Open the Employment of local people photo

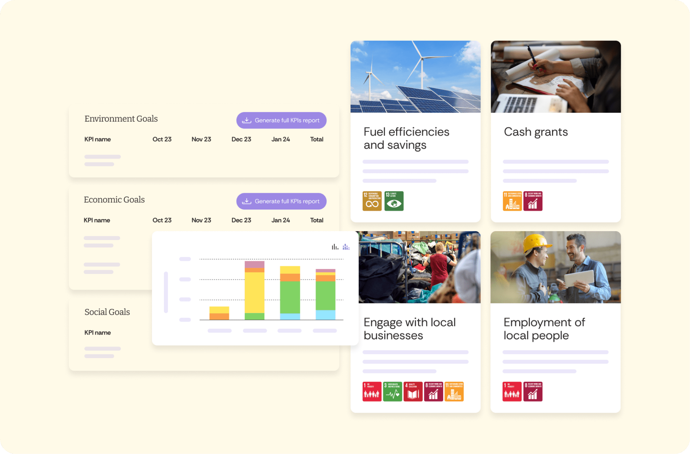pyautogui.click(x=555, y=267)
